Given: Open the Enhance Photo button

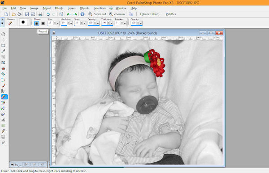Looking at the screenshot, I should (x=150, y=14).
